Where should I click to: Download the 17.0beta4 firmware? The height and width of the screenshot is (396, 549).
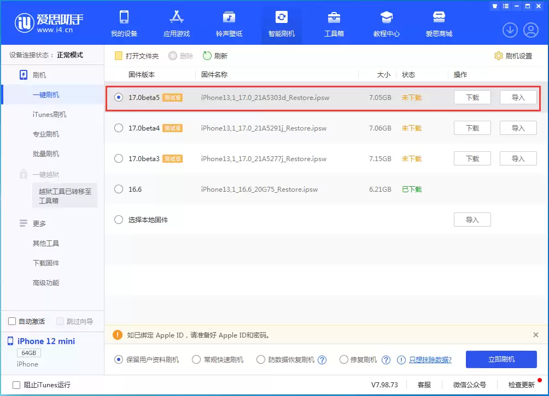[x=472, y=128]
